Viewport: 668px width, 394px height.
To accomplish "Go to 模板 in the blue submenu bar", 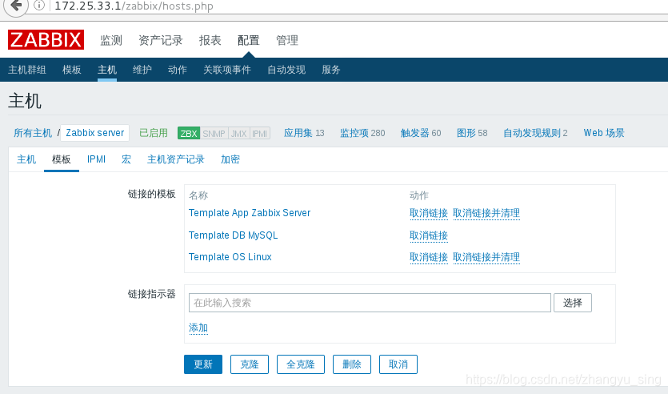I will [x=71, y=70].
